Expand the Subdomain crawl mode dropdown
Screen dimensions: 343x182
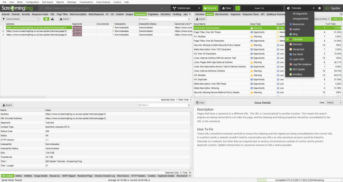[186, 8]
